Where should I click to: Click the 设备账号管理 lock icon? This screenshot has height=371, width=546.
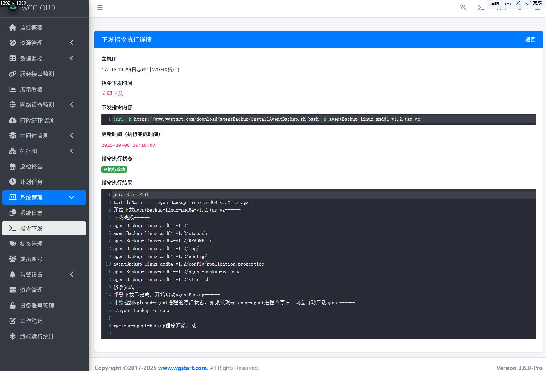click(12, 305)
